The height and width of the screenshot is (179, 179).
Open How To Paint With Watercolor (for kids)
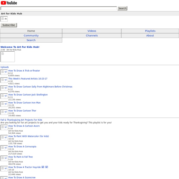tap(29, 136)
